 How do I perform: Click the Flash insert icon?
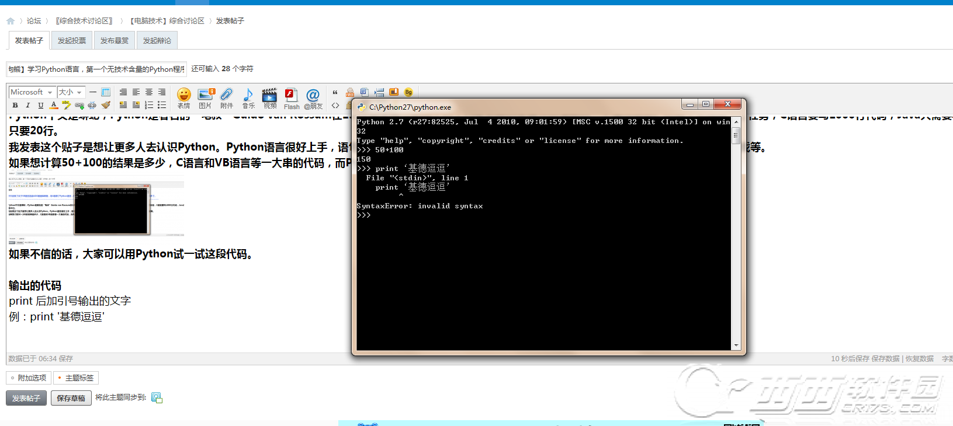point(291,97)
